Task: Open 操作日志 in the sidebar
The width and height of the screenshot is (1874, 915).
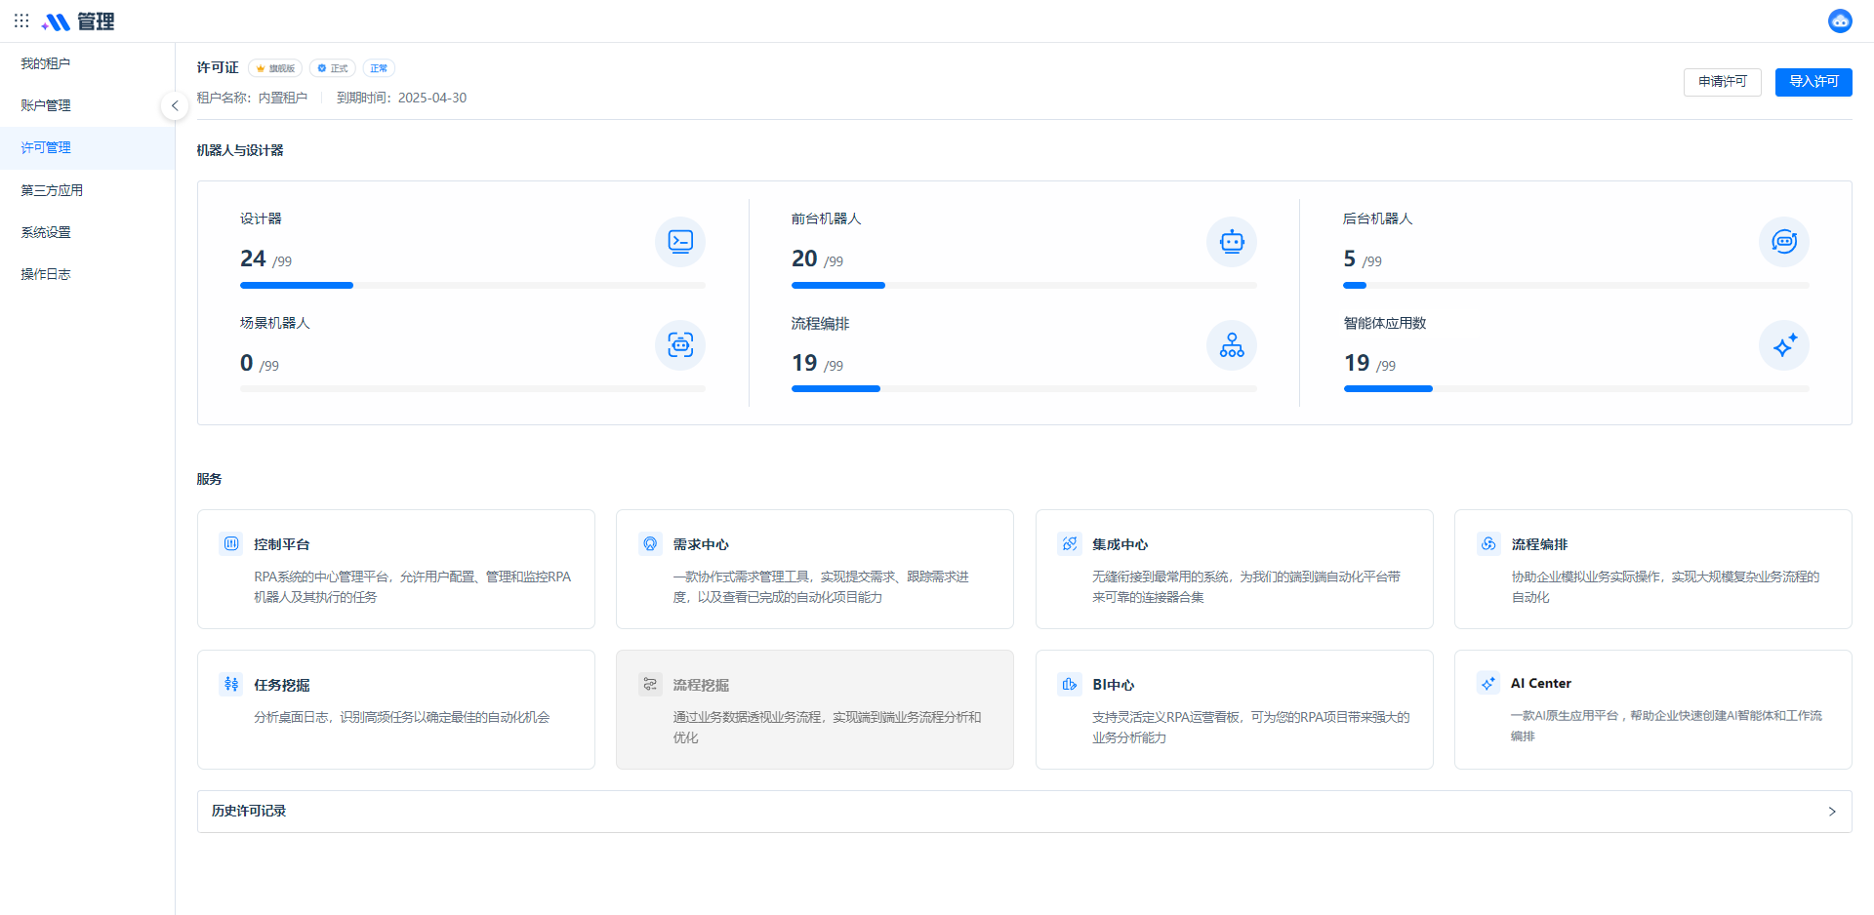Action: click(46, 274)
